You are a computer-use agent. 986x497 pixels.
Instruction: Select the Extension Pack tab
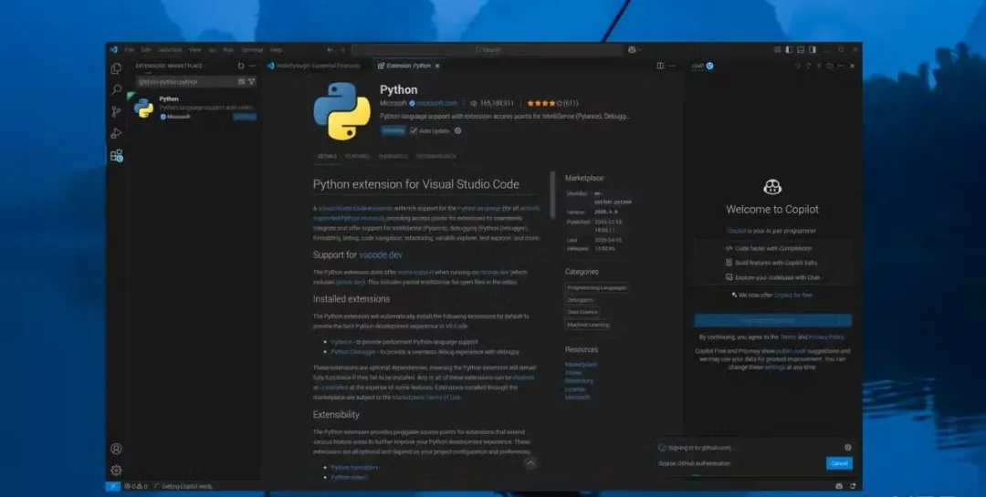pyautogui.click(x=436, y=157)
